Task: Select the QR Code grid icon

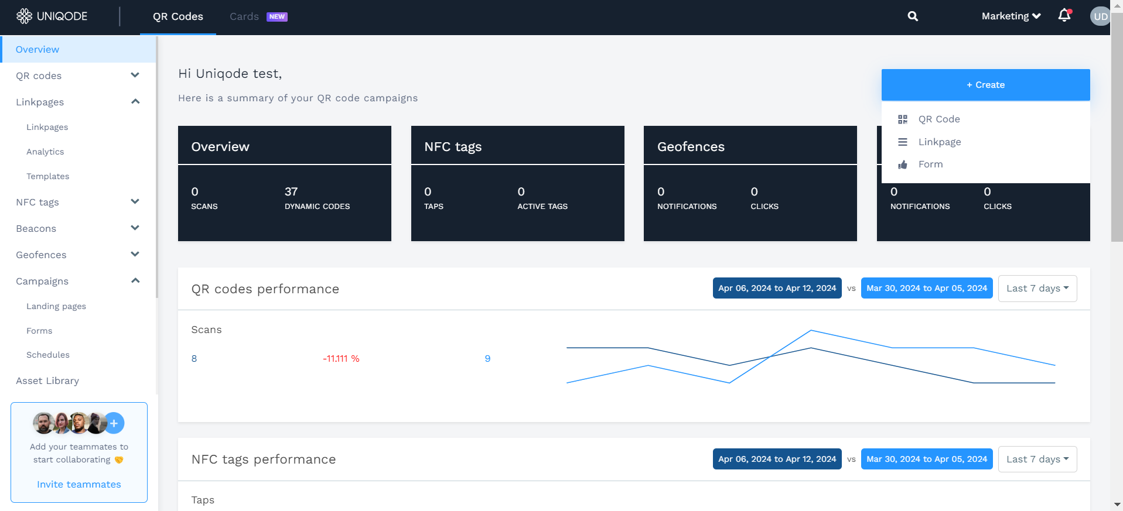Action: [903, 119]
